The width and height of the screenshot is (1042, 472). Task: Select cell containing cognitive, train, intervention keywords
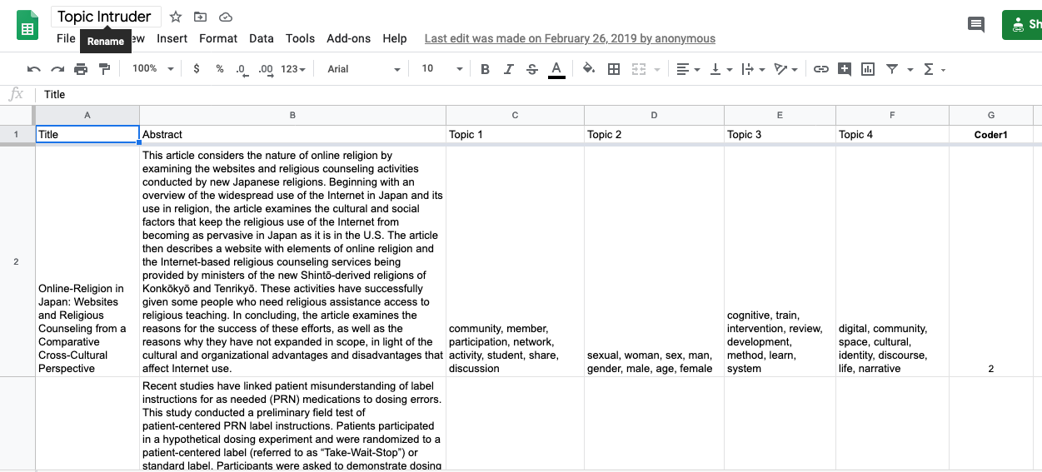780,261
